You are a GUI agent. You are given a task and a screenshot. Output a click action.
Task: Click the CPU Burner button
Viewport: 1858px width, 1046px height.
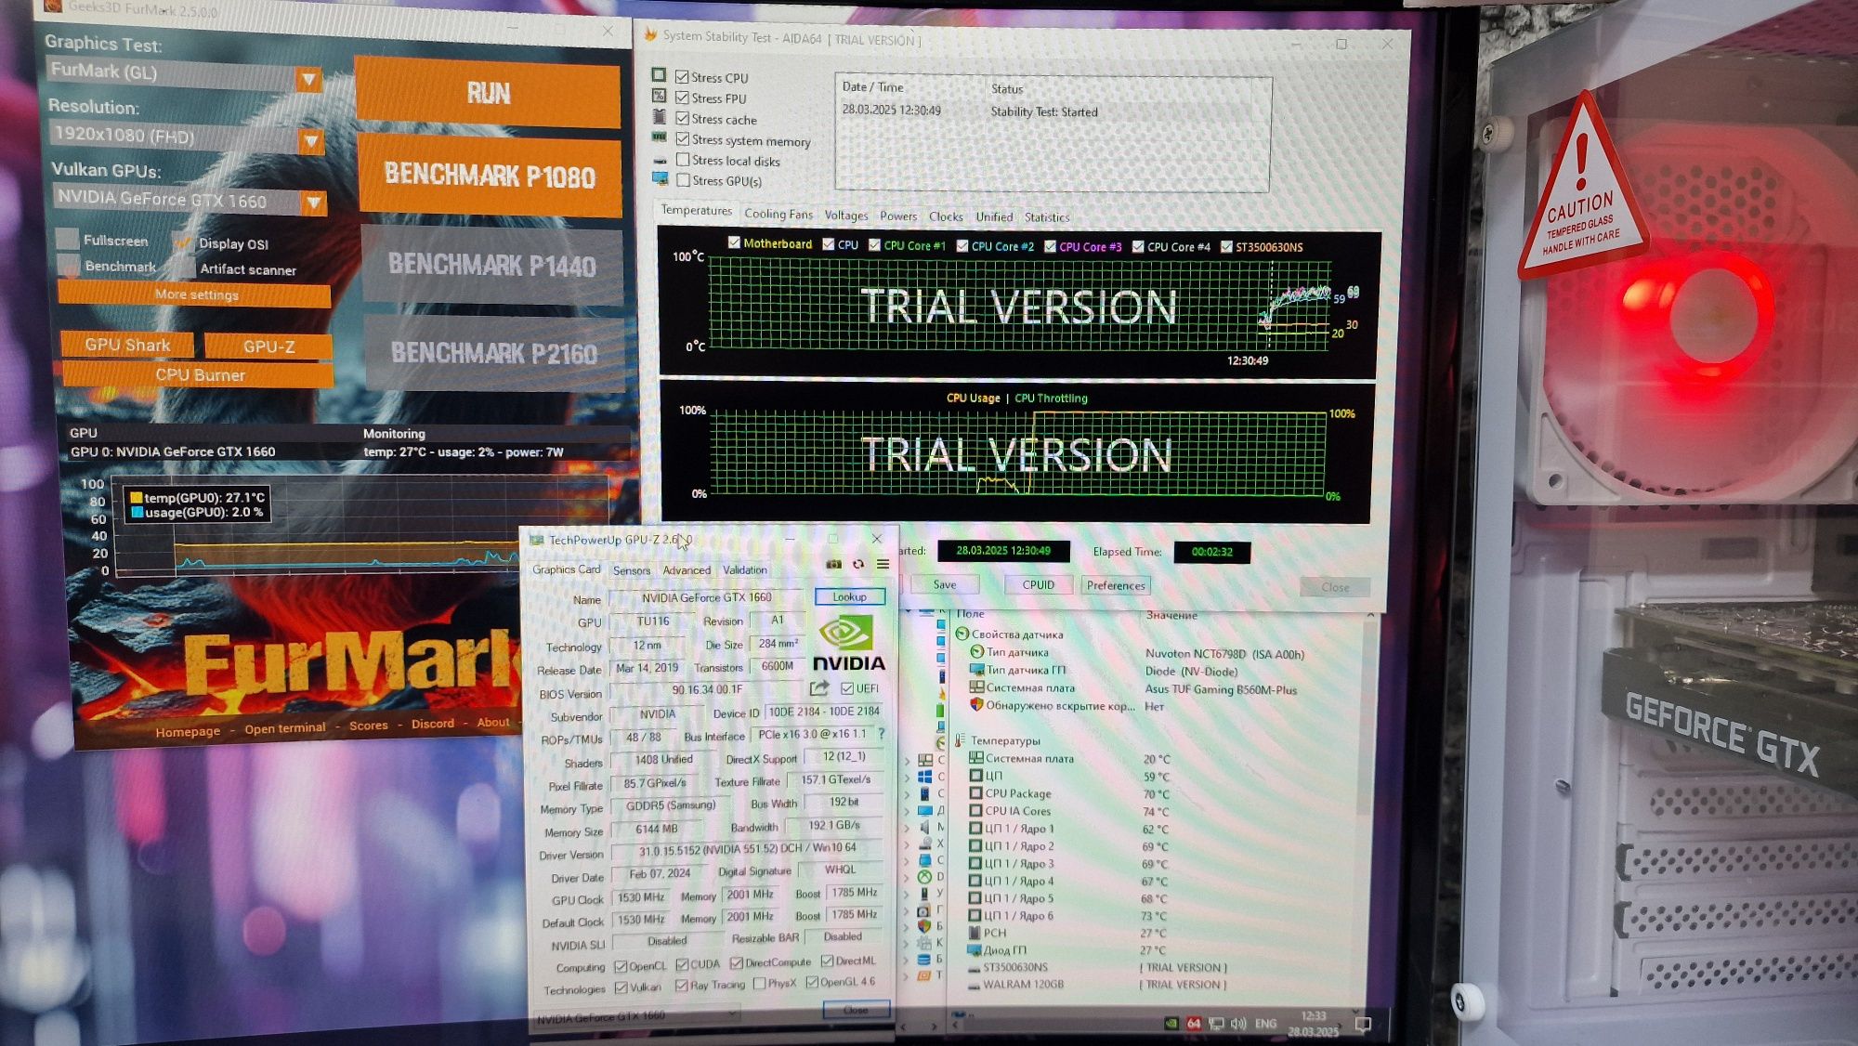[x=200, y=375]
